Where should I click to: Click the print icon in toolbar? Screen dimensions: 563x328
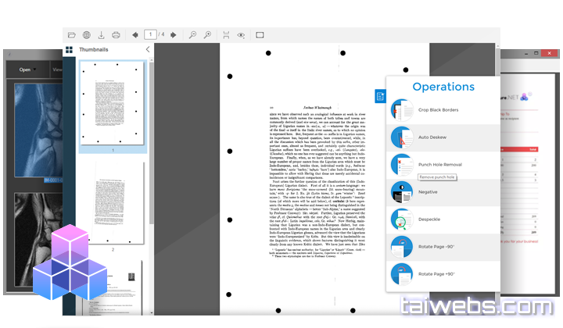[x=116, y=35]
